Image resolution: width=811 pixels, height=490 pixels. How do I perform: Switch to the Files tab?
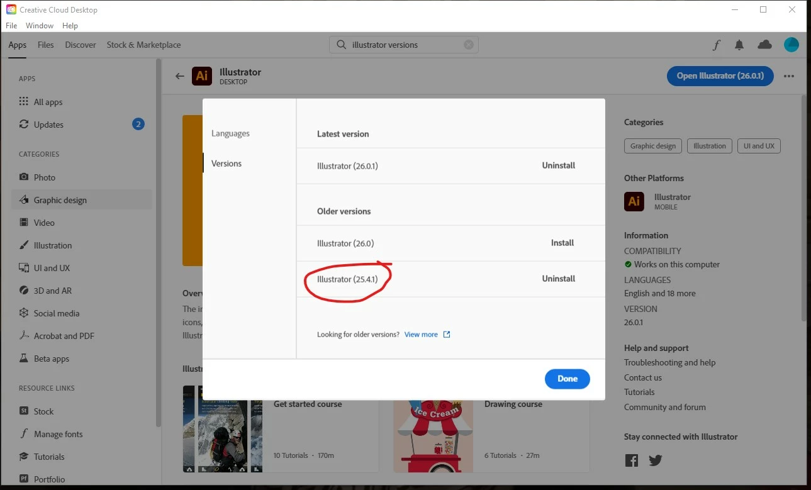tap(46, 45)
